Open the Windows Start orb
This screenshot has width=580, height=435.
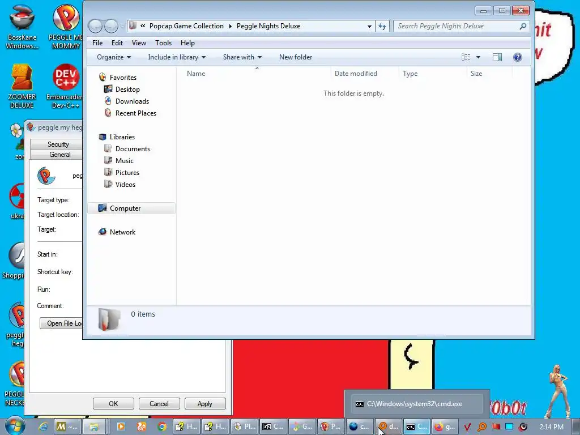tap(15, 426)
